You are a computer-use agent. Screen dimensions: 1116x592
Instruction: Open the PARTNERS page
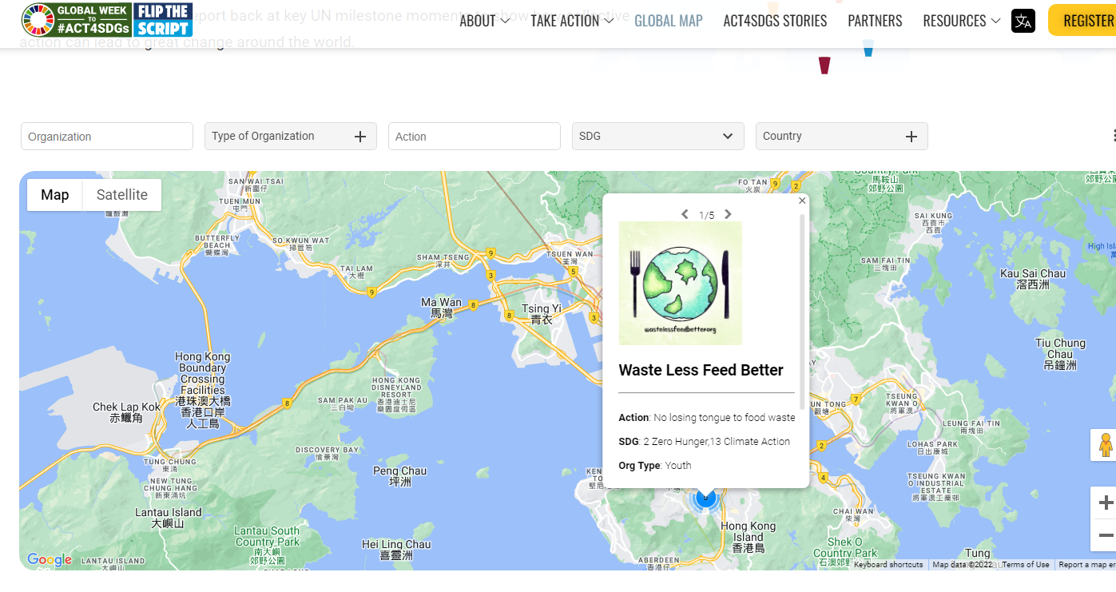click(875, 22)
